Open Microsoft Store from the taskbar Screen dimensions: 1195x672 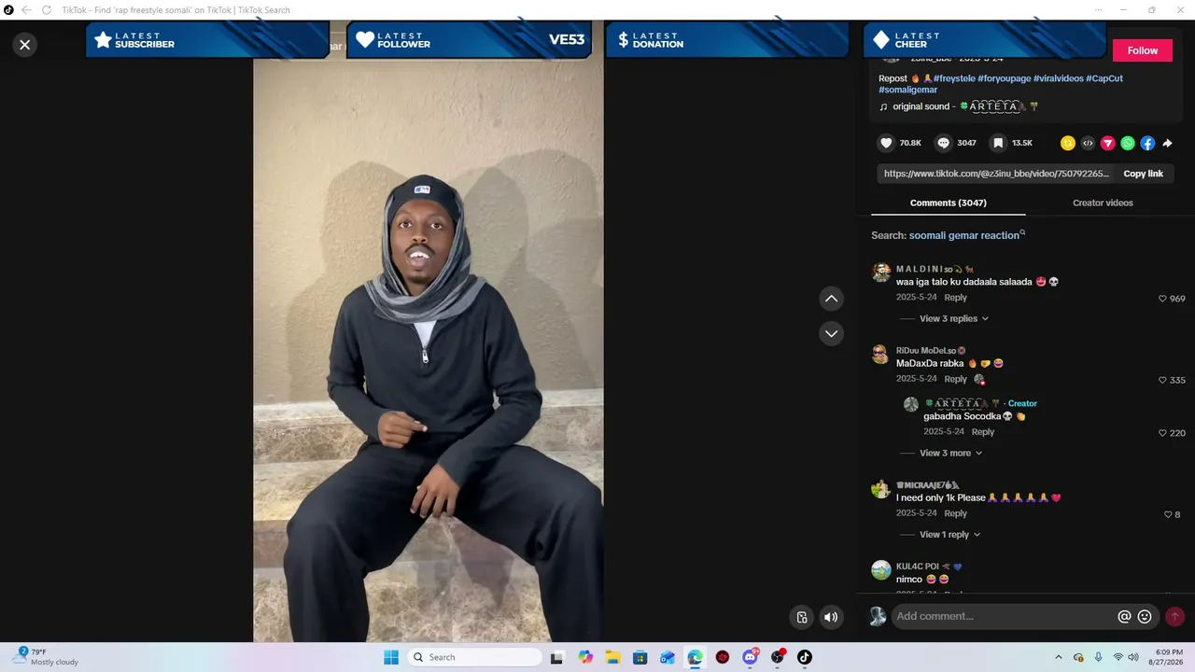pos(640,657)
